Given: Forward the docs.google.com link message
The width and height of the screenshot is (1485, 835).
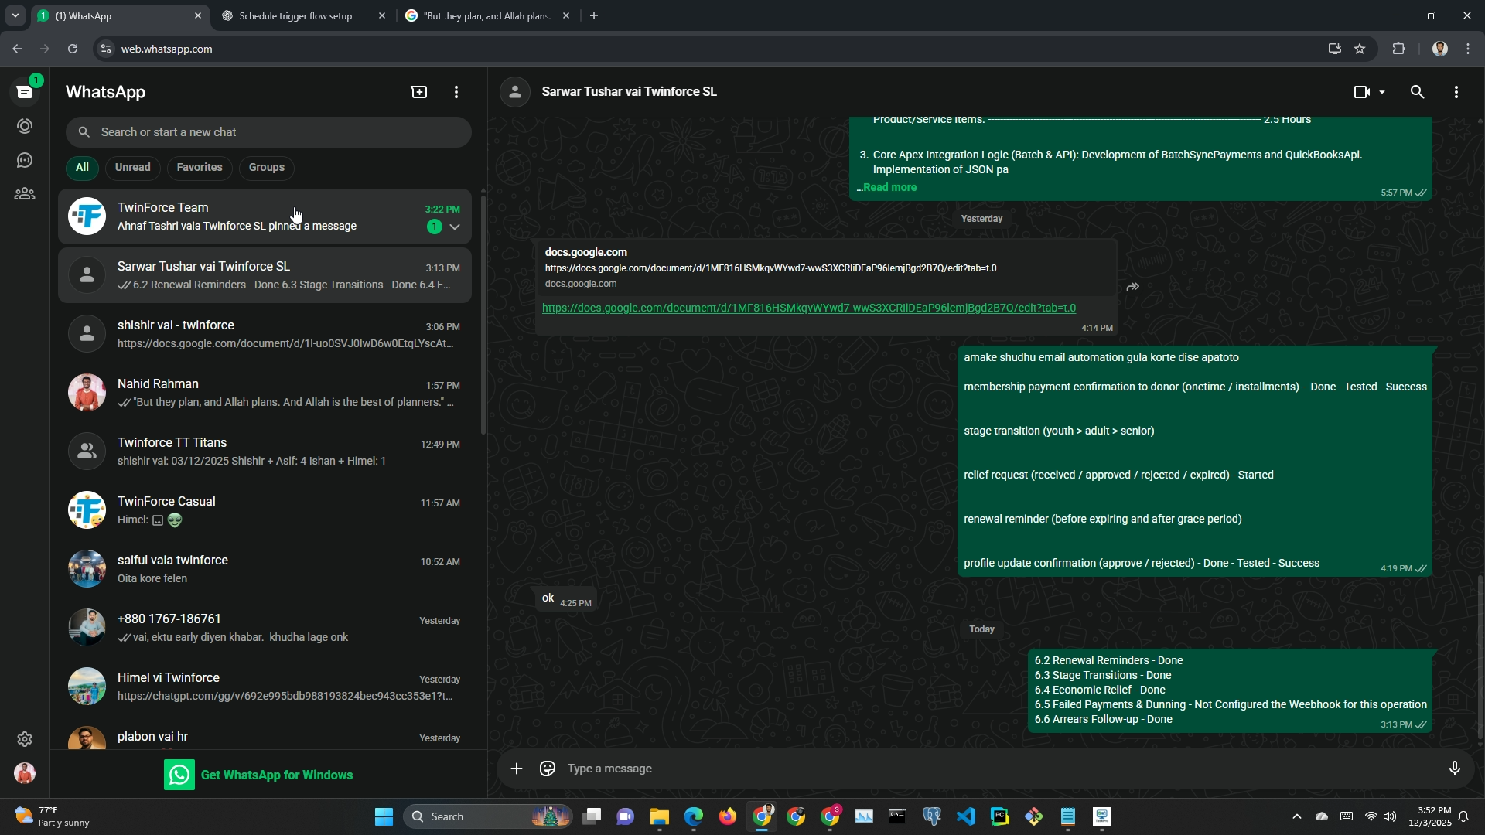Looking at the screenshot, I should [x=1133, y=287].
